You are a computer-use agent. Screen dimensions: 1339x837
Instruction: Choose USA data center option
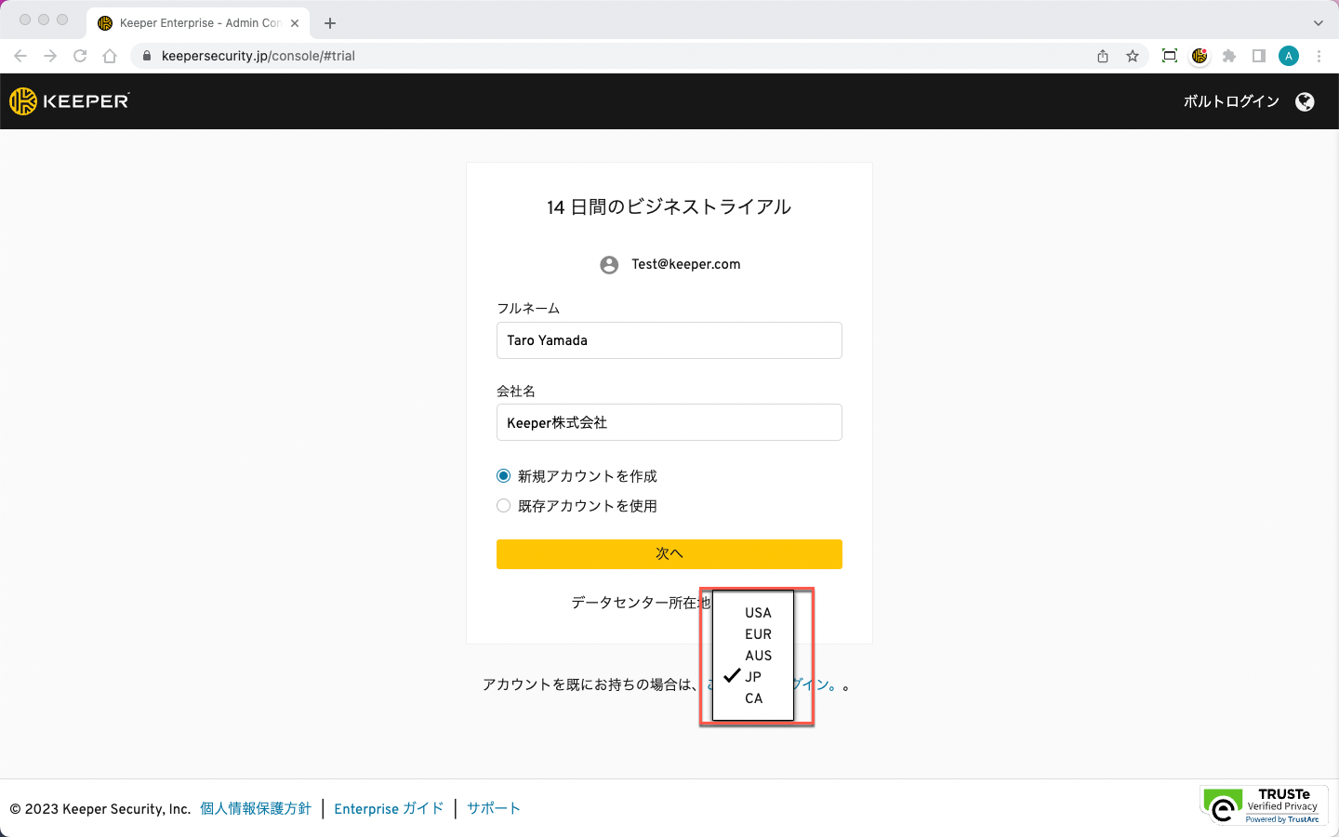point(758,613)
